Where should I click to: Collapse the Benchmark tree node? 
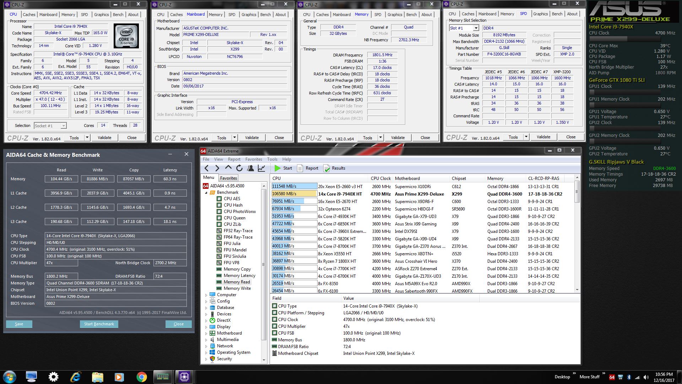tap(206, 192)
